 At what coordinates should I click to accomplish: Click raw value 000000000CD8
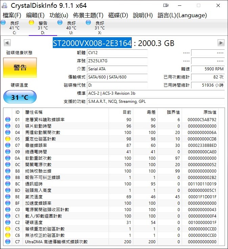pyautogui.click(x=202, y=139)
